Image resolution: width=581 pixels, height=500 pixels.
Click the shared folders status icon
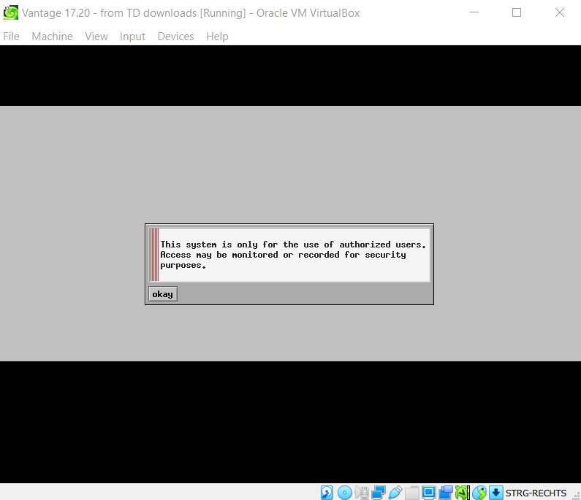point(412,493)
